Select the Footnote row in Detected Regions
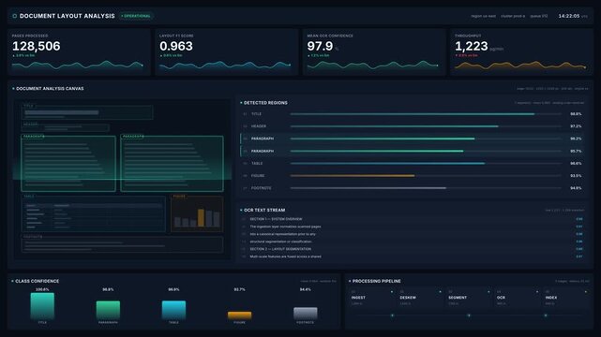 [x=413, y=188]
